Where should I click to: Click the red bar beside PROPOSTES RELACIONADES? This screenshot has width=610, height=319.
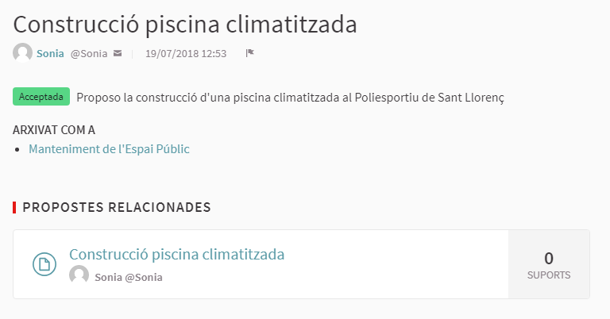point(14,208)
